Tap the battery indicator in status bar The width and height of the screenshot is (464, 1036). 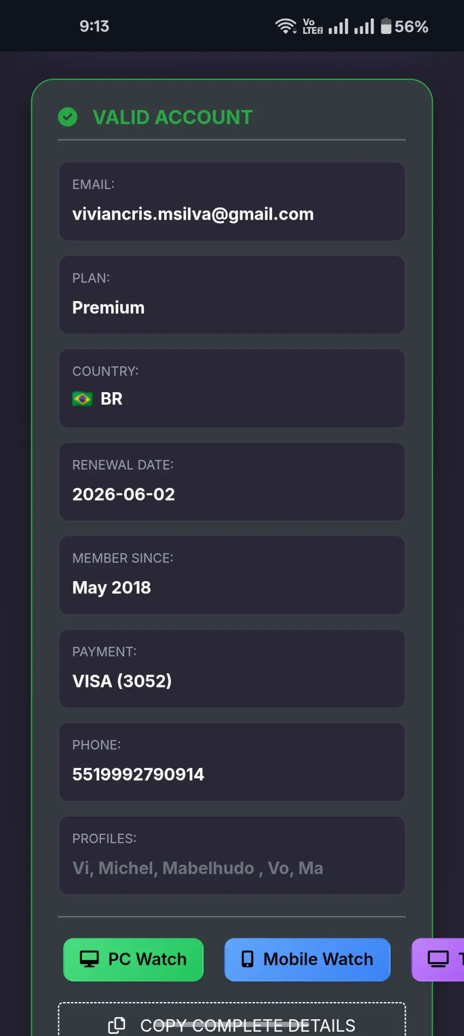(386, 26)
